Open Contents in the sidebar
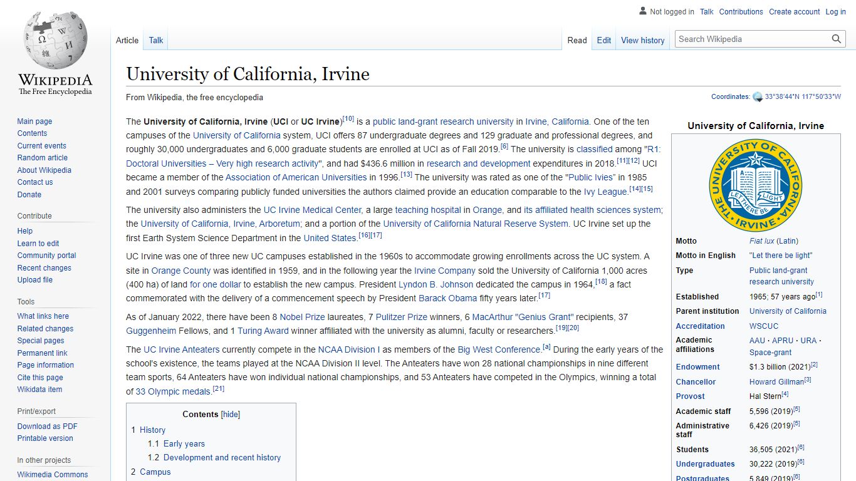 (x=32, y=133)
